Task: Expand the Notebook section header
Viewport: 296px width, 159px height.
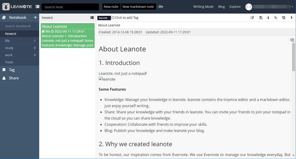Action: (x=20, y=17)
